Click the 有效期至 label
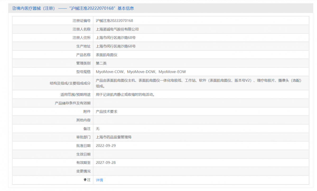Image resolution: width=317 pixels, height=191 pixels. [x=83, y=163]
